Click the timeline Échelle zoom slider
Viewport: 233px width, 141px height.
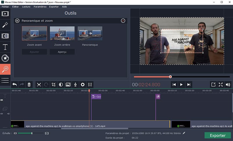point(32,133)
